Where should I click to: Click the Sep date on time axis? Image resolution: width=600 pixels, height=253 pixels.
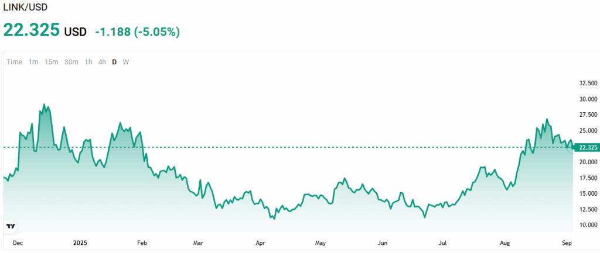(566, 242)
